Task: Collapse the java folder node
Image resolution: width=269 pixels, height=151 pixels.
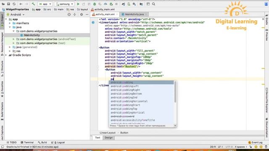Action: click(10, 27)
